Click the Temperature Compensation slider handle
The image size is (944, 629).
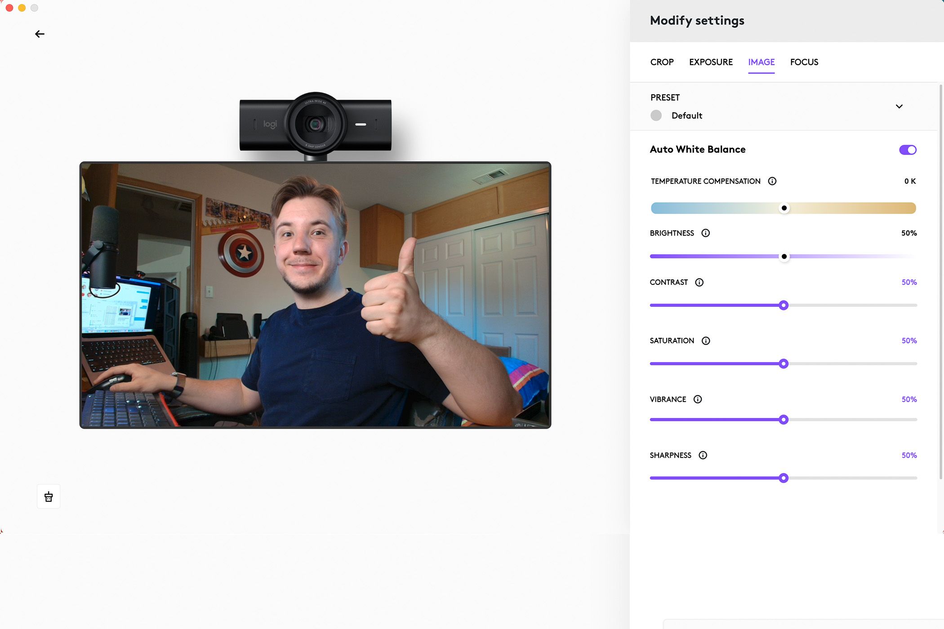784,208
